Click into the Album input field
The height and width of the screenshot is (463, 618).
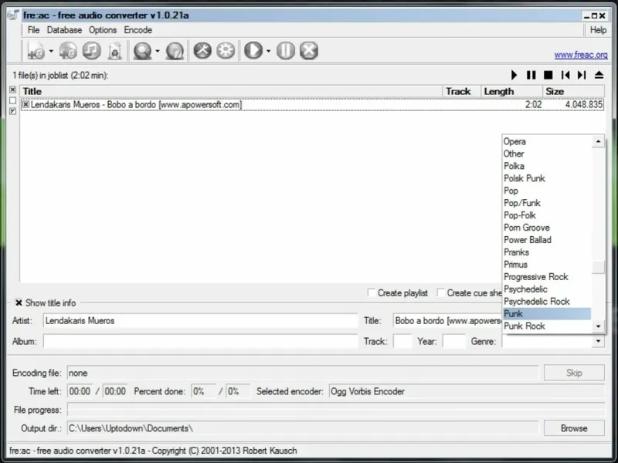[x=200, y=341]
